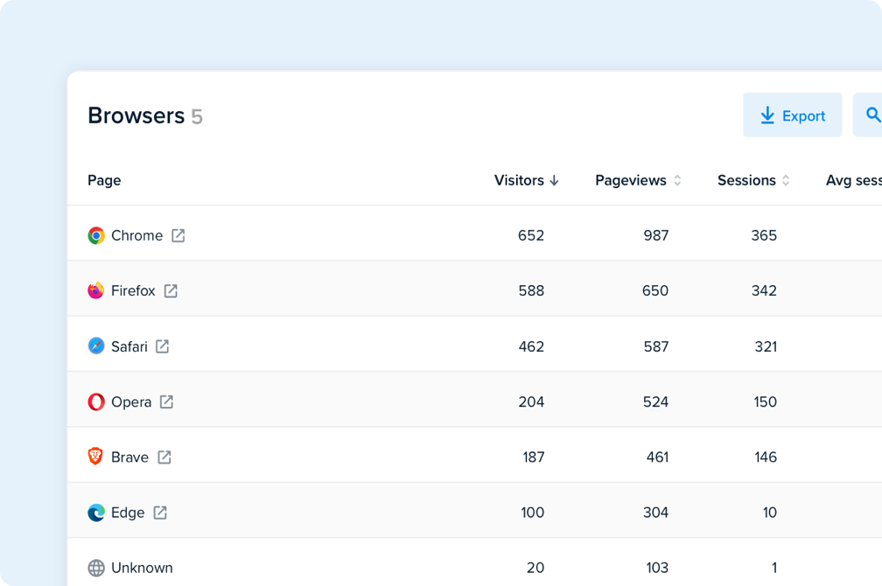Image resolution: width=882 pixels, height=586 pixels.
Task: Open the Brave external link icon
Action: 164,457
